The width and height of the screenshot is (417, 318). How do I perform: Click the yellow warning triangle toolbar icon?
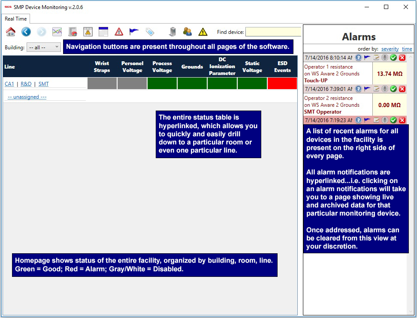point(203,32)
